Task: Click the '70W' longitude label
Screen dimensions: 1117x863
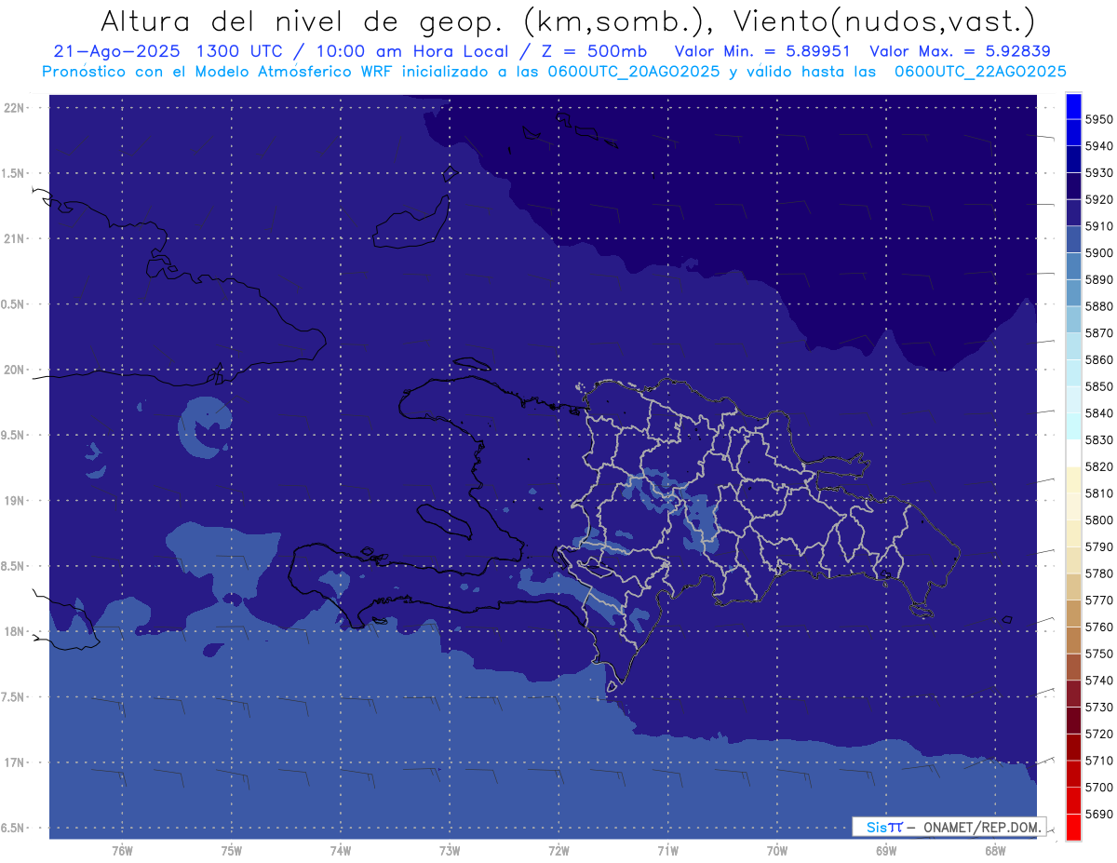Action: pos(777,851)
